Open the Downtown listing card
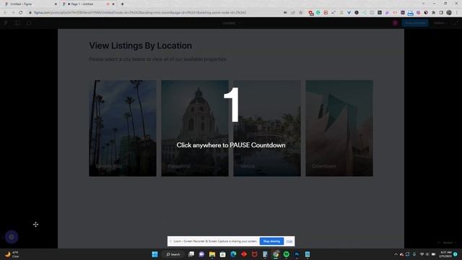This screenshot has height=260, width=462. 339,129
